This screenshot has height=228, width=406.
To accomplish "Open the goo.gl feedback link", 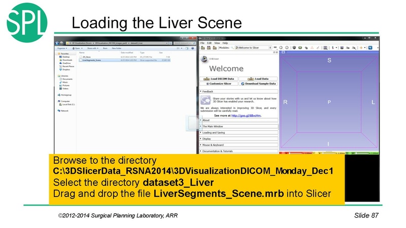I will pos(246,116).
